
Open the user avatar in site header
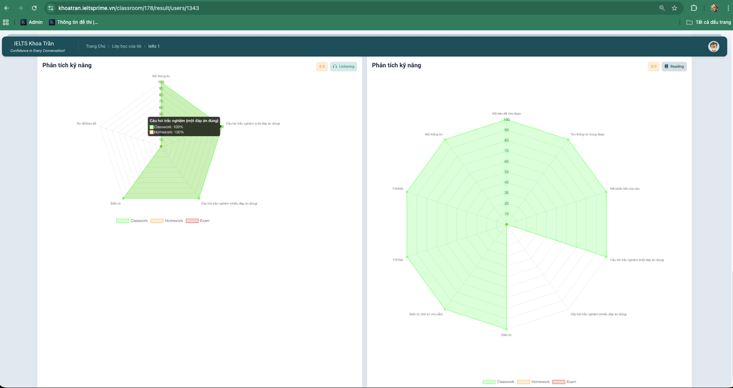pyautogui.click(x=713, y=47)
